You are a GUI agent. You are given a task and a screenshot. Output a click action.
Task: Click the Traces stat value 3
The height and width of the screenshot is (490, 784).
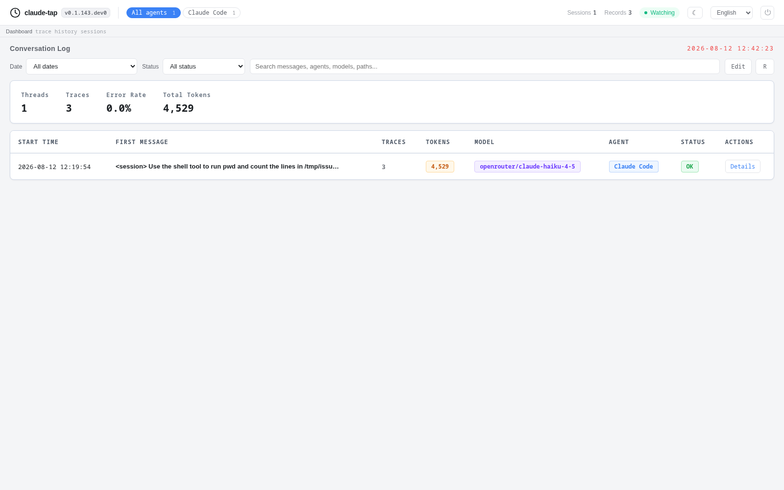(x=69, y=108)
